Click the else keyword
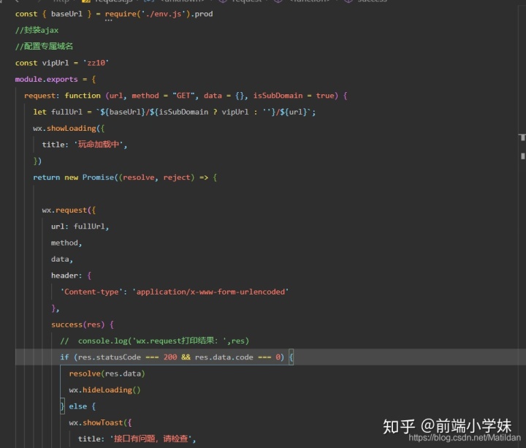526x448 pixels. pyautogui.click(x=78, y=406)
